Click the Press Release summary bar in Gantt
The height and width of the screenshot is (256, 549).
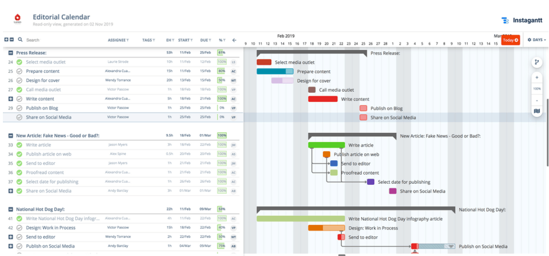click(x=312, y=53)
